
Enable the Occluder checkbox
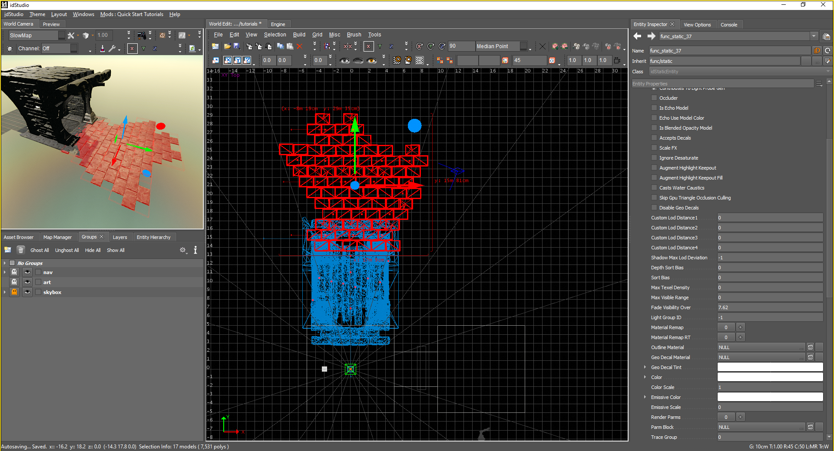click(x=654, y=98)
